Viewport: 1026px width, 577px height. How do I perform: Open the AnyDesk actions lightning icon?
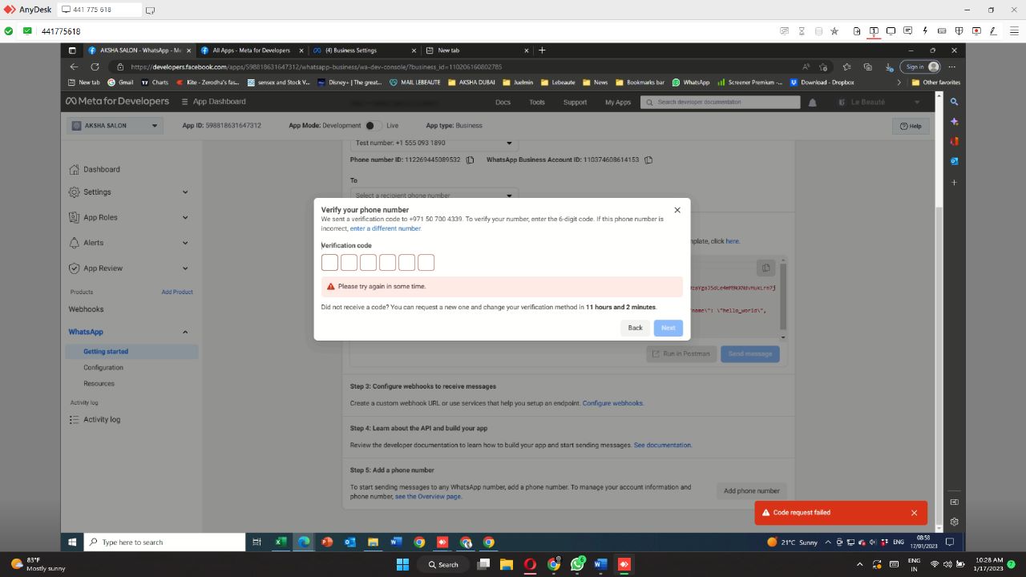[925, 31]
